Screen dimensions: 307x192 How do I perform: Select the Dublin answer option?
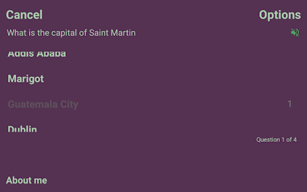(23, 129)
